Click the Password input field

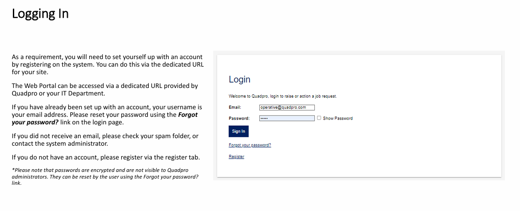coord(287,118)
